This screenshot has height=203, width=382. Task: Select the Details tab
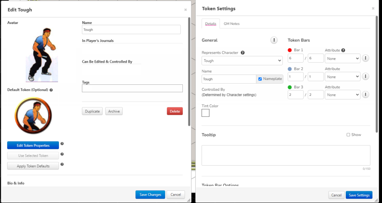tap(210, 24)
